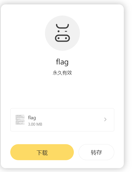Open the flag file document thumbnail

(x=20, y=120)
